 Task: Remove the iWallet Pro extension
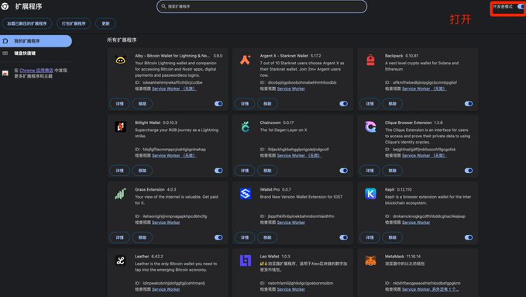tap(267, 237)
